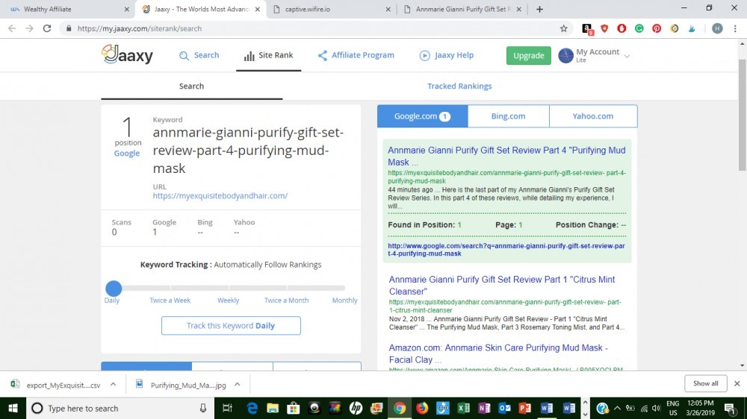Click the red stop-hand adblock extension icon
Screen dimensions: 747x419
pyautogui.click(x=622, y=28)
